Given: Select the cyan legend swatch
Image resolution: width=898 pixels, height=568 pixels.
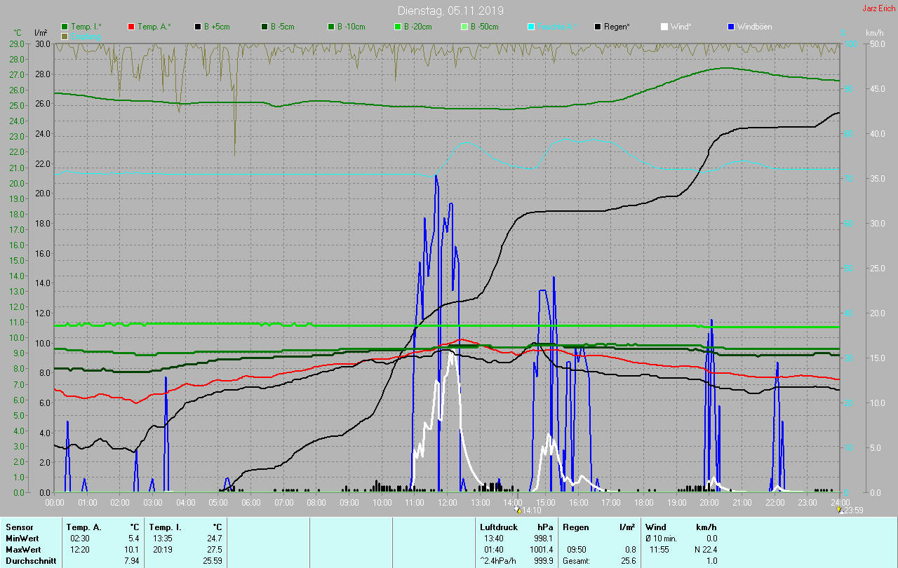Looking at the screenshot, I should [531, 27].
